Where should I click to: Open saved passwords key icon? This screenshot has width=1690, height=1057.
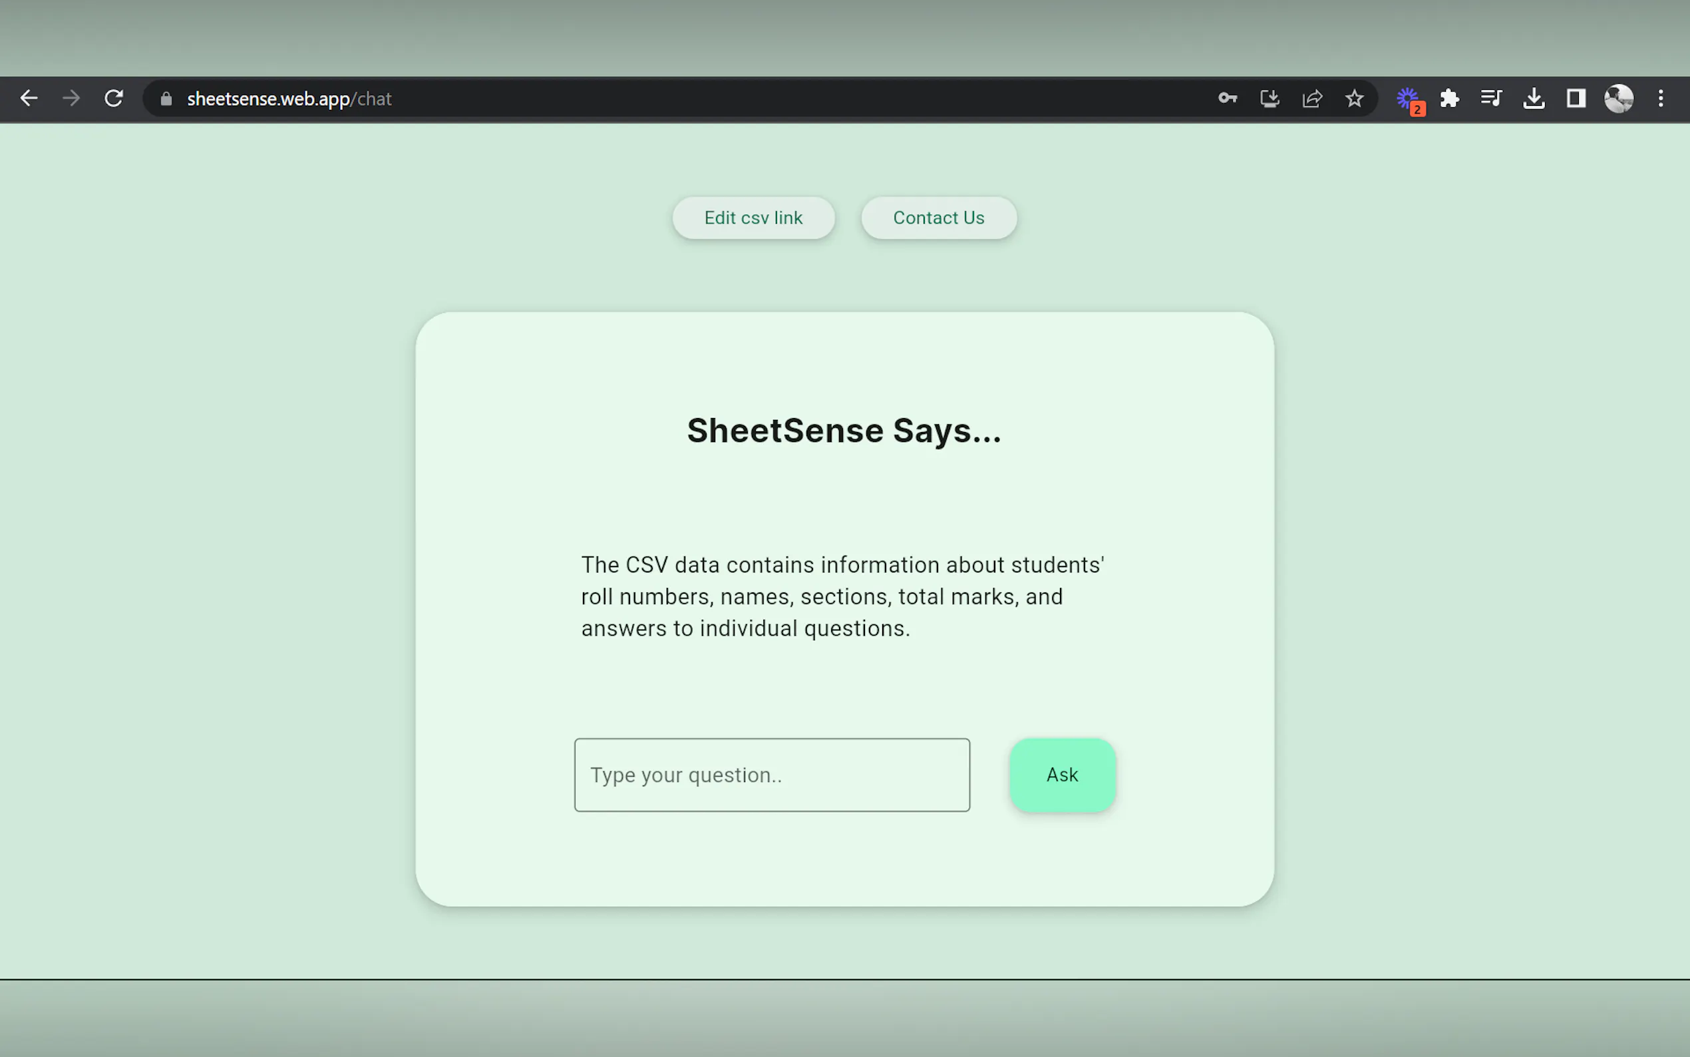[1228, 99]
